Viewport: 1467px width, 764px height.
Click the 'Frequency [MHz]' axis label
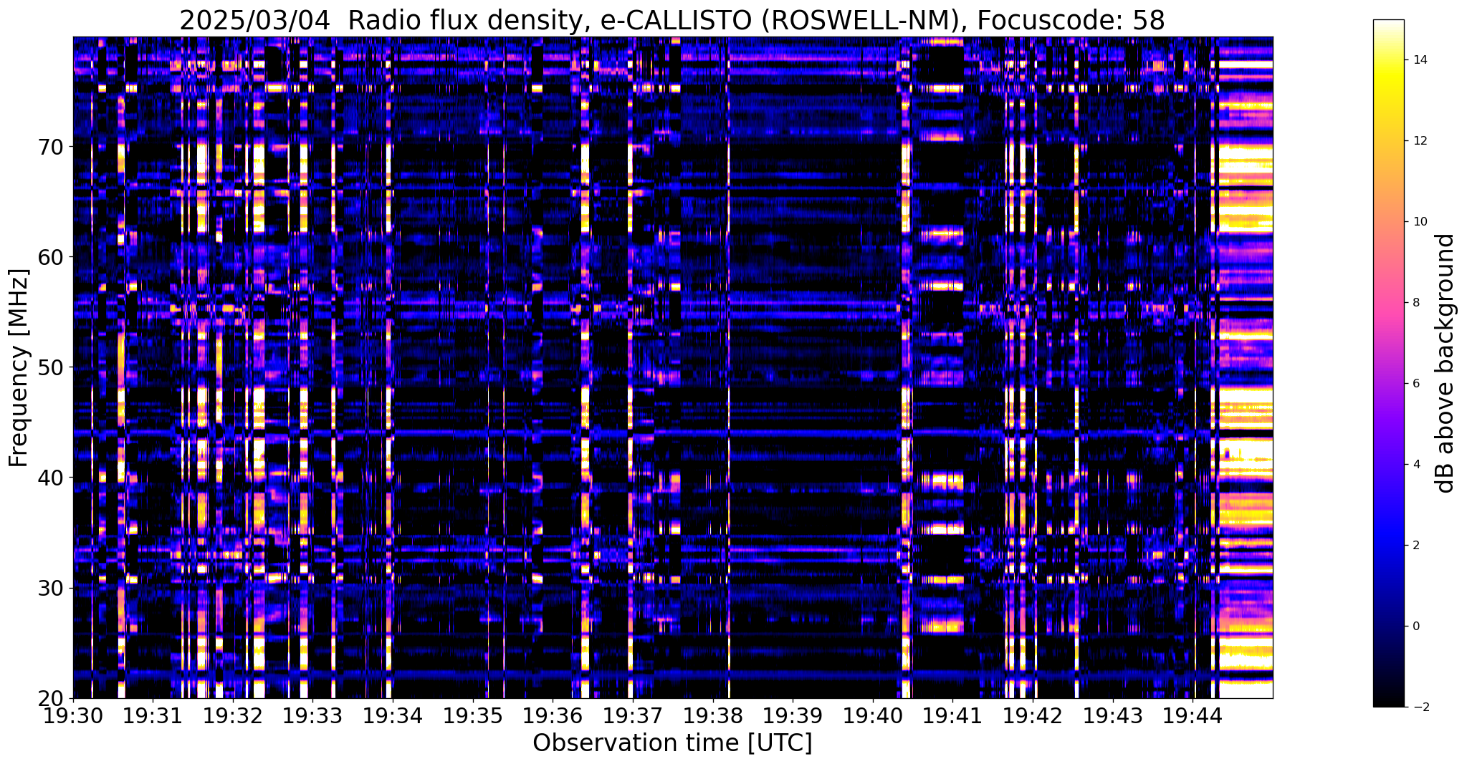pyautogui.click(x=19, y=368)
